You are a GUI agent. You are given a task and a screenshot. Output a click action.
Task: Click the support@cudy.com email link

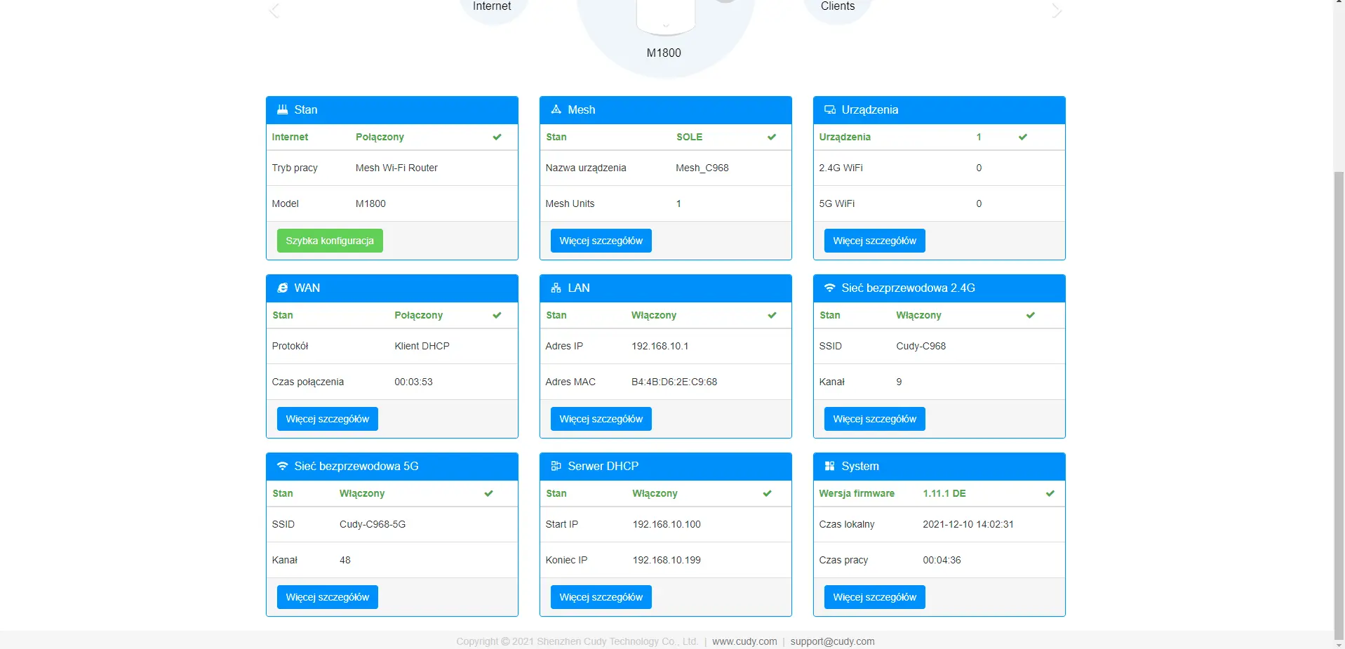pyautogui.click(x=832, y=641)
